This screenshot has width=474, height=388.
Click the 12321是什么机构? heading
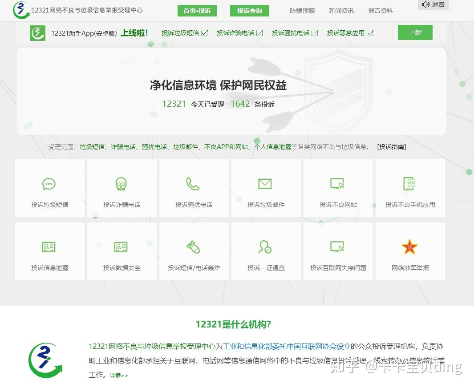[233, 324]
